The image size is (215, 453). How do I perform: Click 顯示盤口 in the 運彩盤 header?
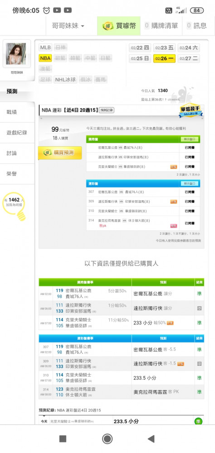[190, 183]
